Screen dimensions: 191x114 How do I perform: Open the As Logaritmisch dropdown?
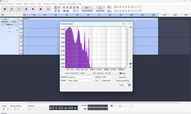pos(107,80)
